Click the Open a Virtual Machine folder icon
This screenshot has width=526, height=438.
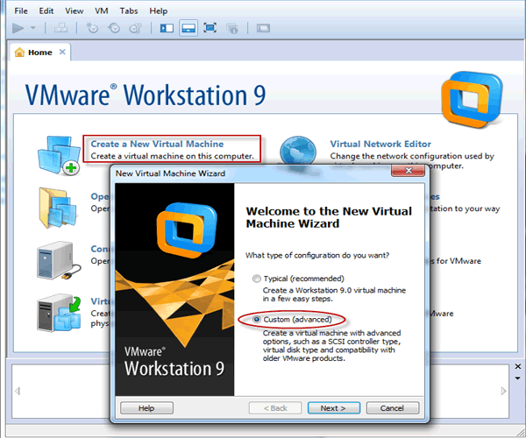coord(58,208)
